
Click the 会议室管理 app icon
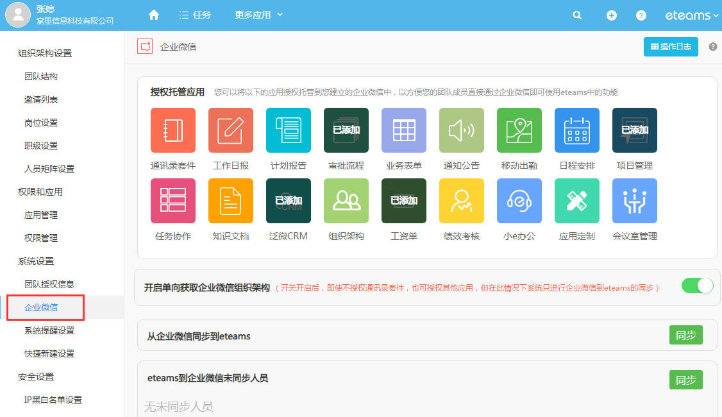[x=635, y=201]
